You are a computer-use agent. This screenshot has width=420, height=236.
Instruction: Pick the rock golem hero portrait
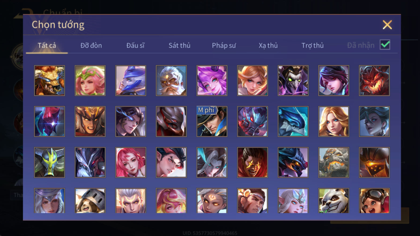point(334,162)
